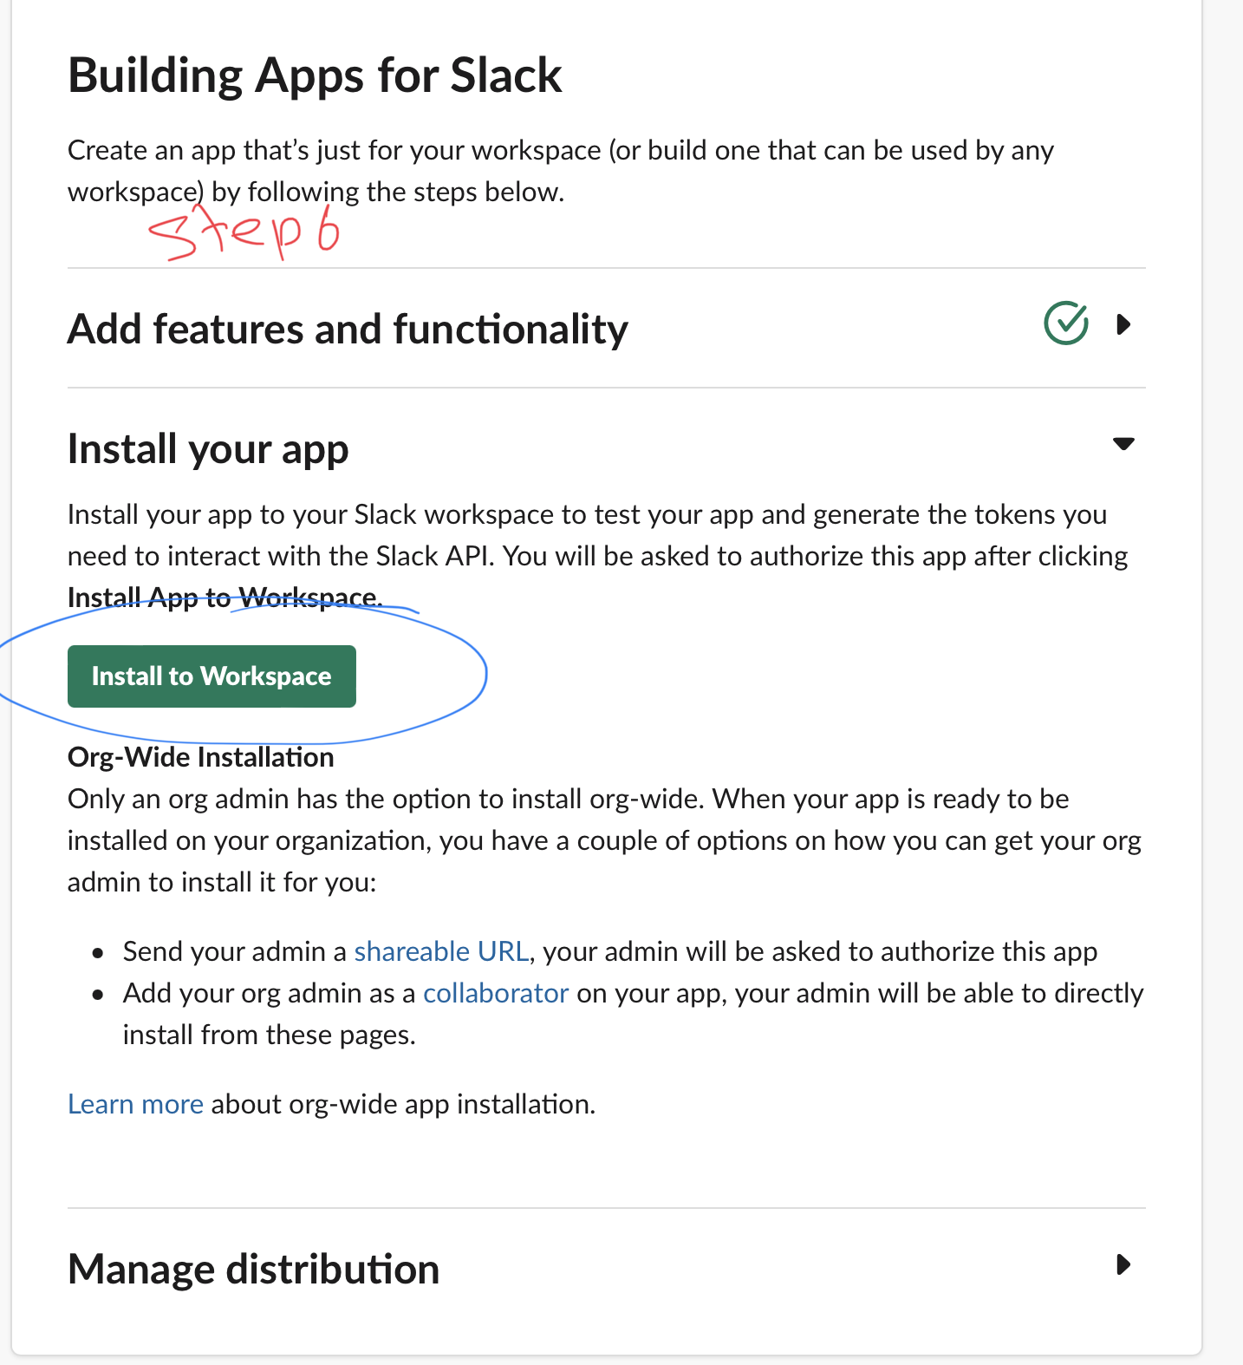Open the Learn more link
This screenshot has width=1243, height=1365.
[135, 1104]
